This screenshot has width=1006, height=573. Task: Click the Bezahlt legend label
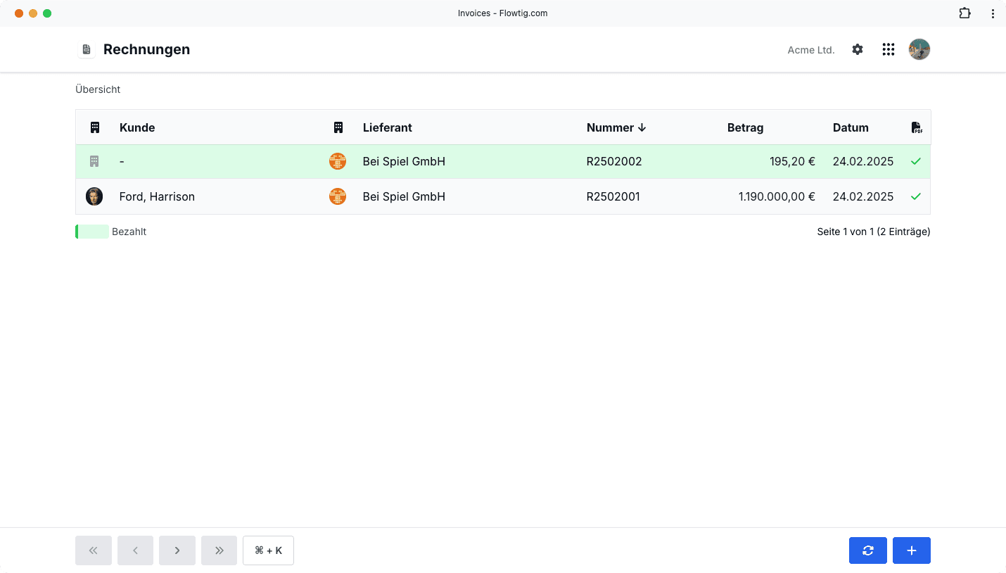click(129, 232)
